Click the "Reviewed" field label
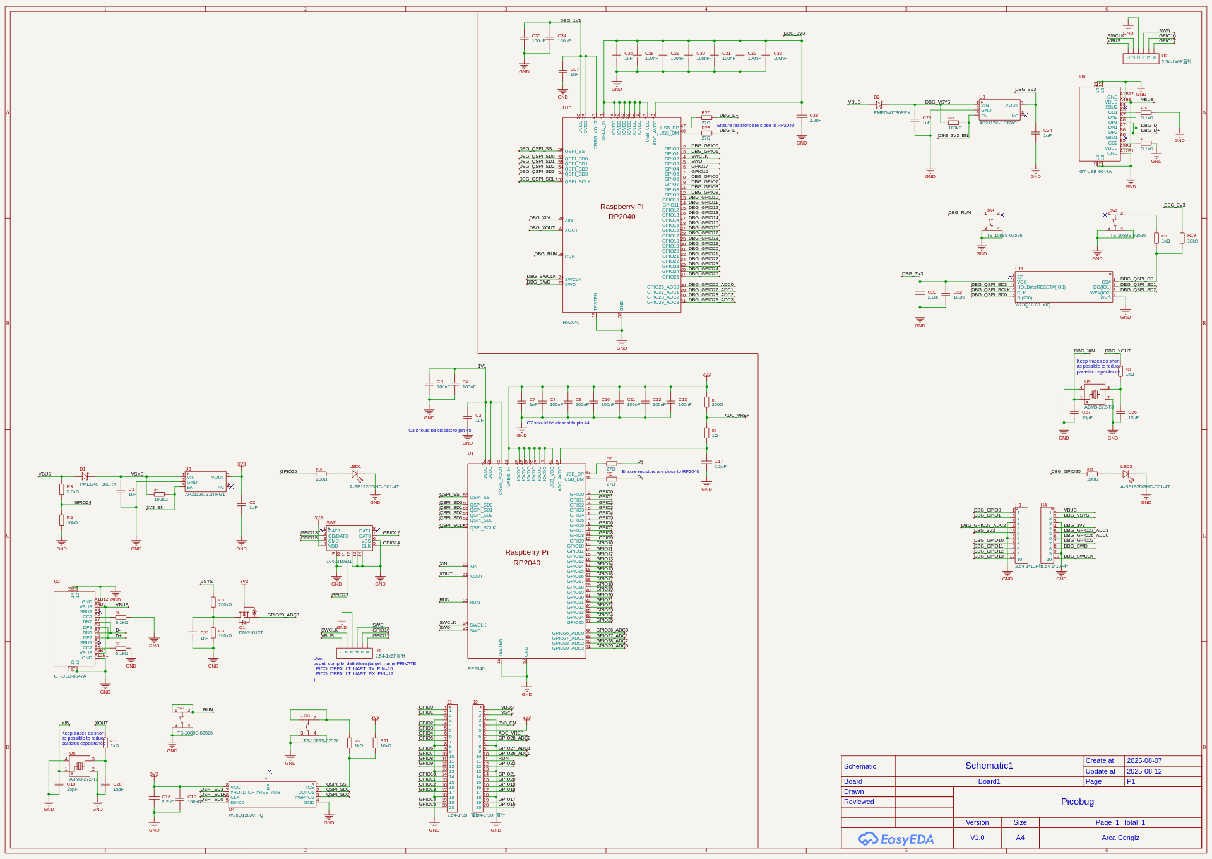 pyautogui.click(x=858, y=802)
